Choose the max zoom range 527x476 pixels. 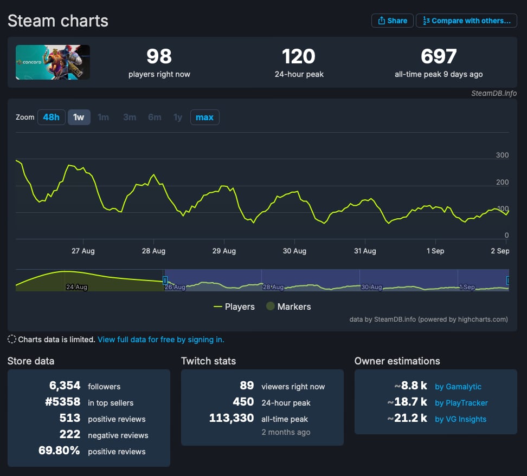coord(204,117)
